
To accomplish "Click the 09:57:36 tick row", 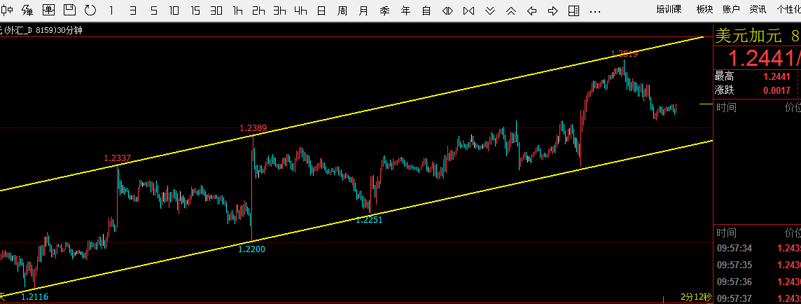I will (757, 282).
